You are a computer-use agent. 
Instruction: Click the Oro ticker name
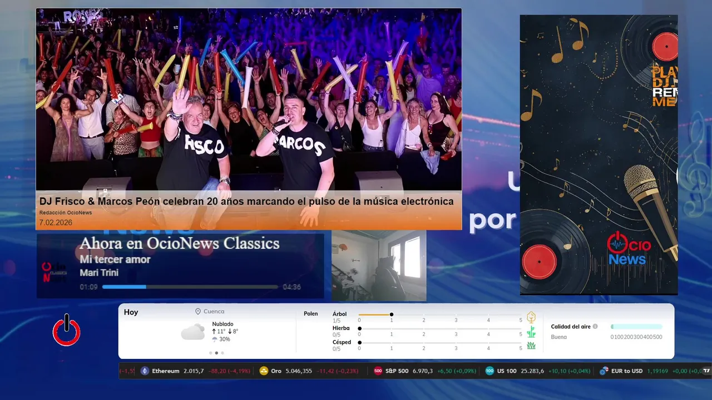point(276,371)
